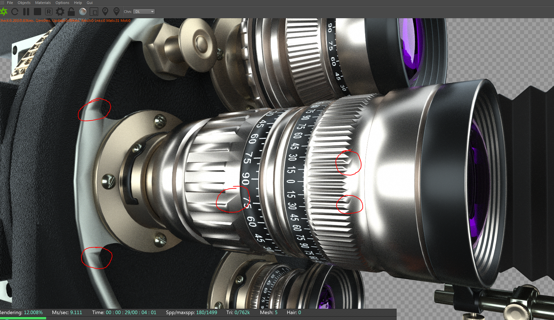Pause the Octane render
This screenshot has width=554, height=320.
point(26,12)
